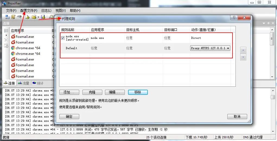Click the 目标主机 column header
This screenshot has width=277, height=141.
(144, 30)
